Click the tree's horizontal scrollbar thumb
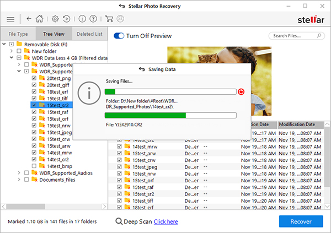 (x=25, y=207)
